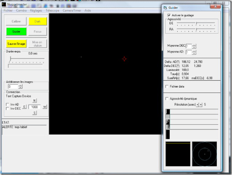Click the yellow Dark button

point(38,21)
